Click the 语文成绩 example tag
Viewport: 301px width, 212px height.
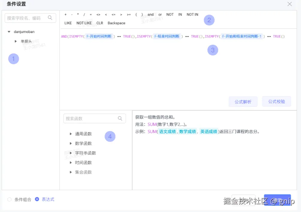point(167,132)
